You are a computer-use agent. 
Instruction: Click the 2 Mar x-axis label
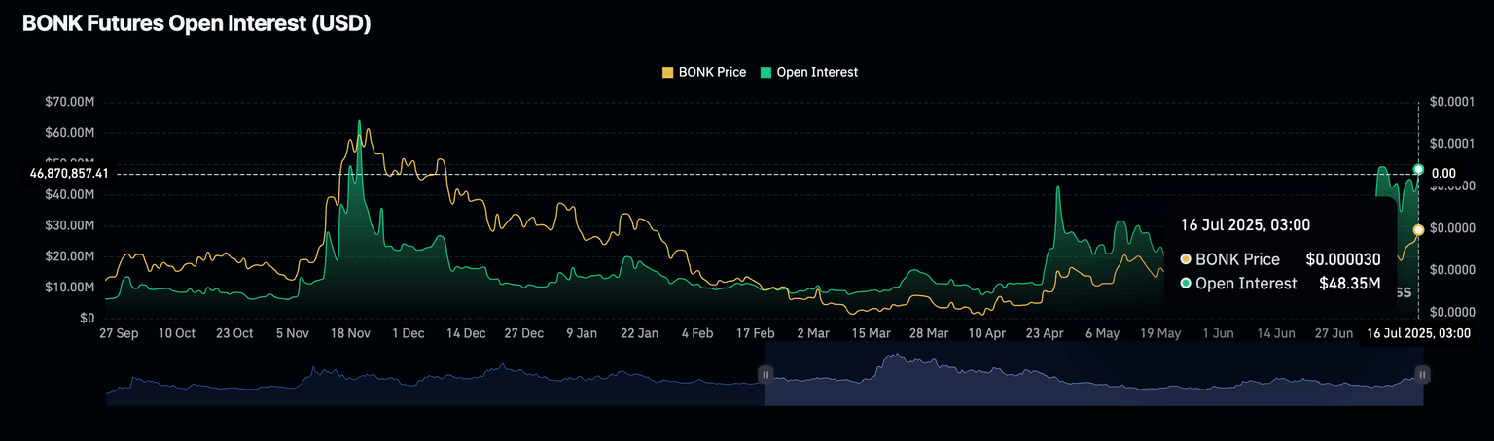(813, 333)
